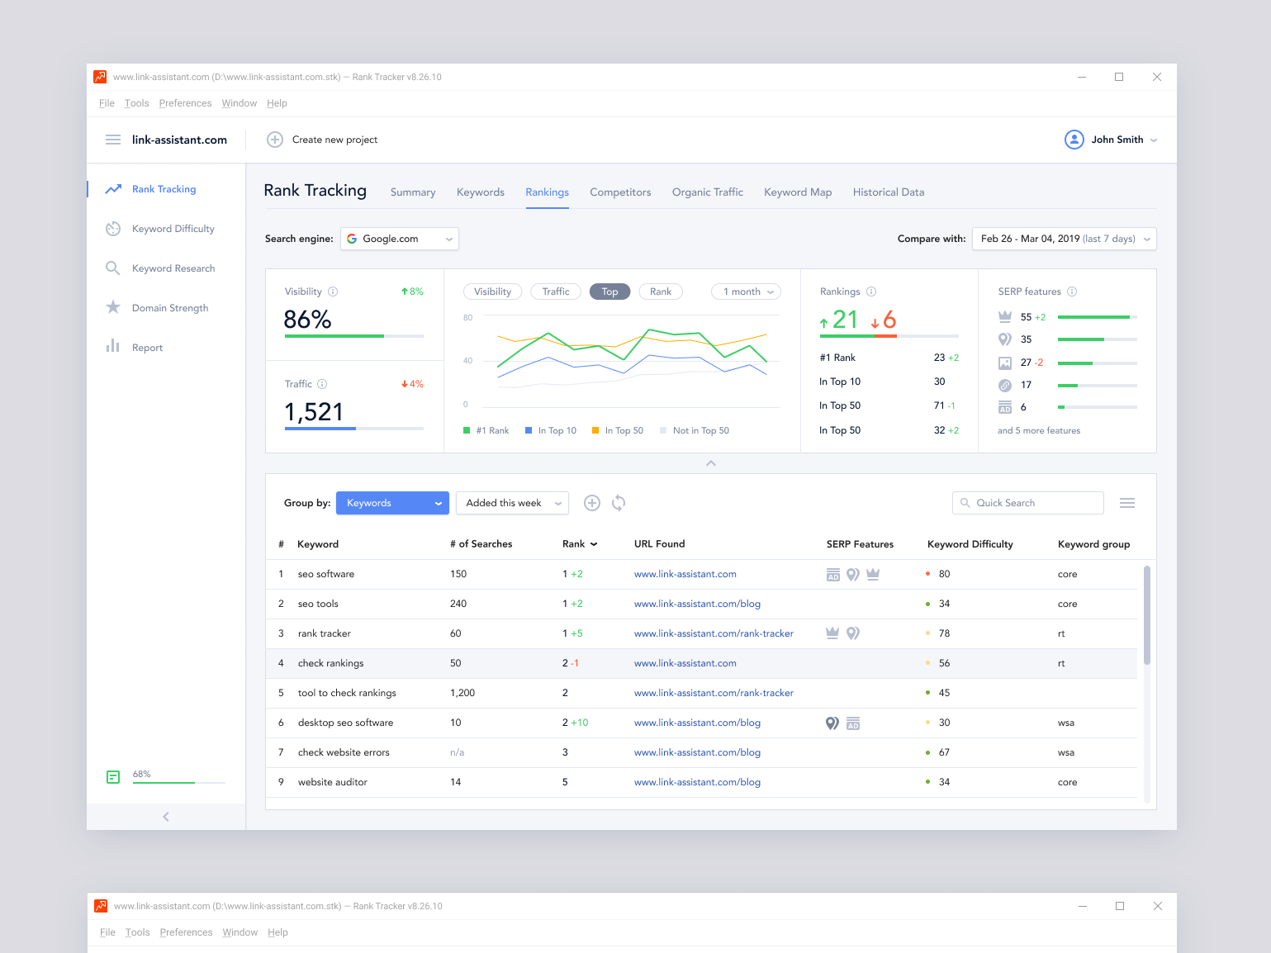Viewport: 1271px width, 953px height.
Task: Open the Search engine Google.com dropdown
Action: point(400,239)
